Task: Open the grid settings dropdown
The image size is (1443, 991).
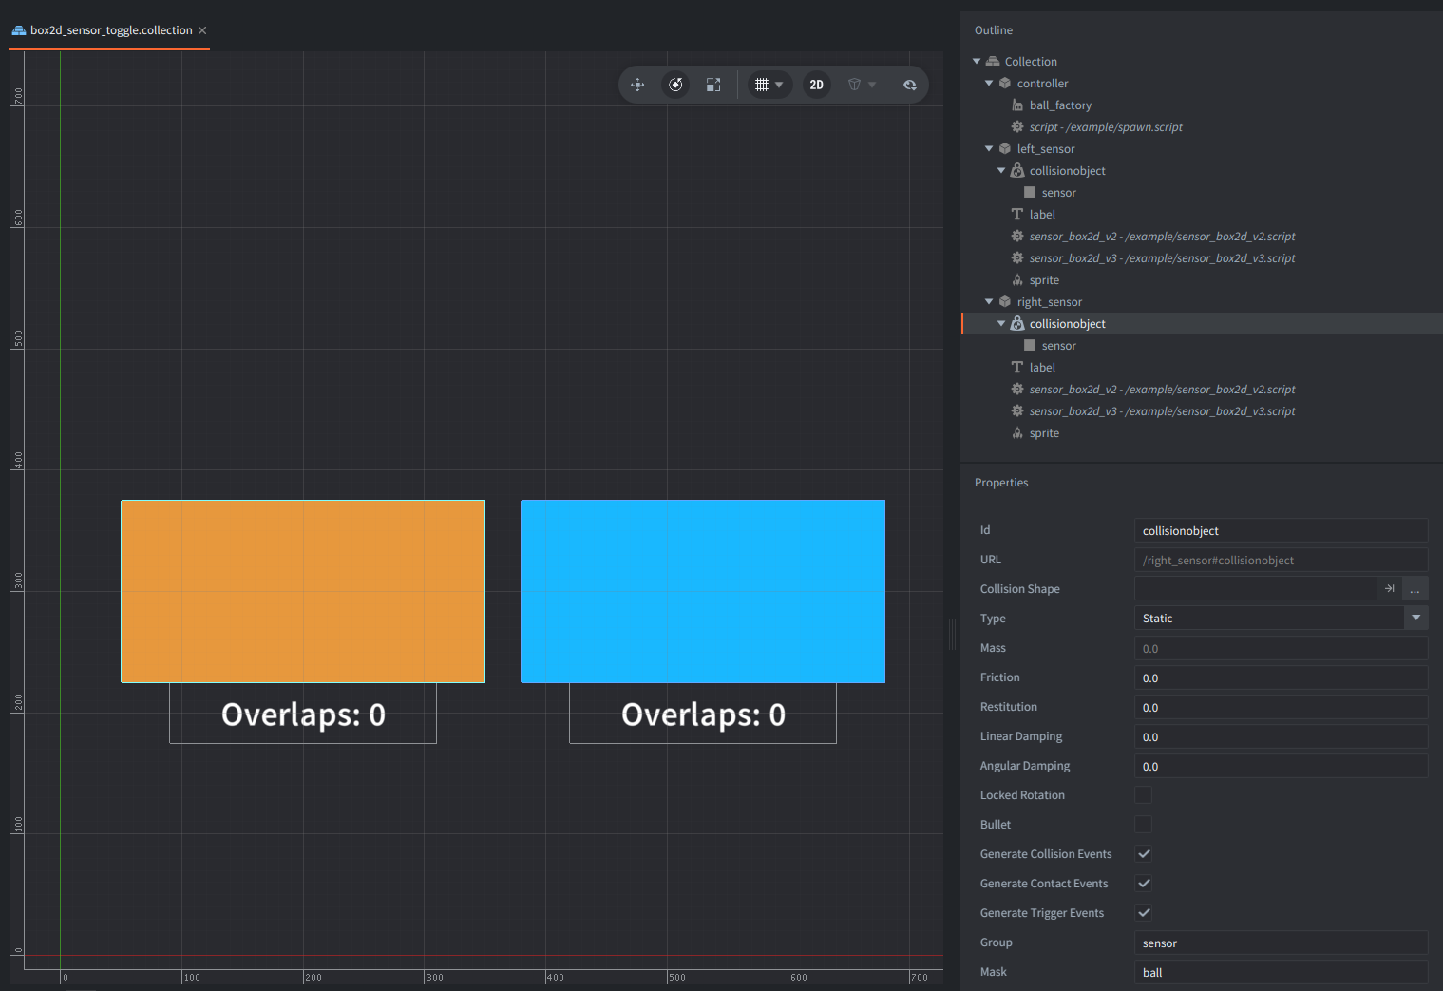Action: pyautogui.click(x=769, y=85)
